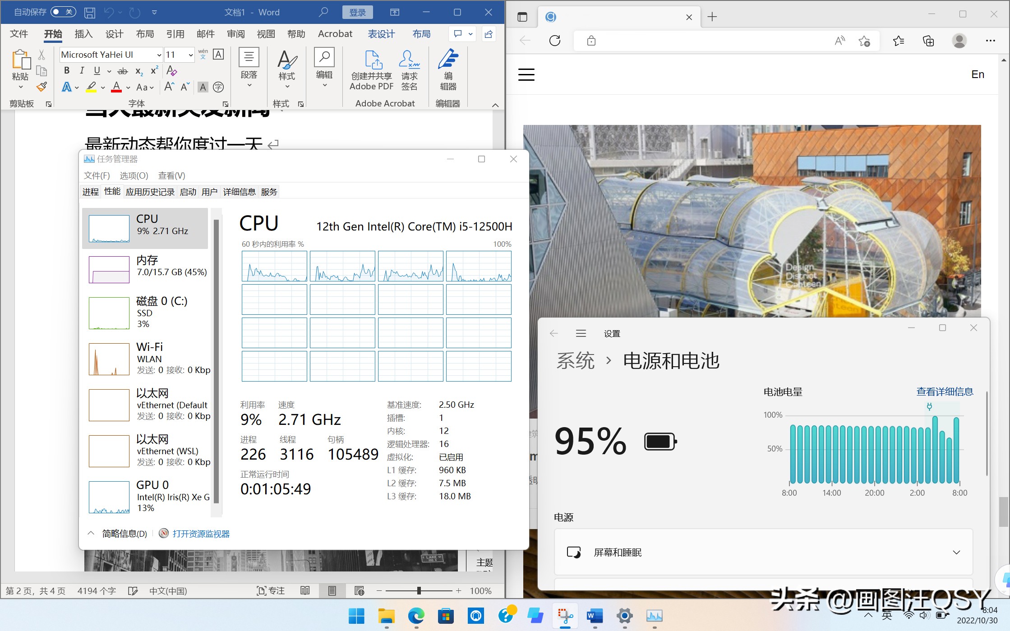The image size is (1010, 631).
Task: Refresh the Edge browser page
Action: tap(555, 41)
